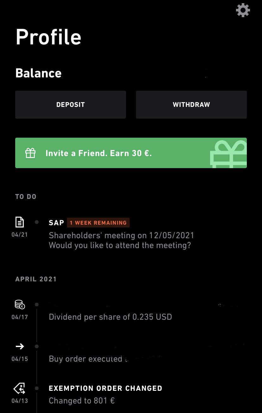Click the "Changed to 801 €" detail text
This screenshot has width=262, height=413.
click(82, 401)
